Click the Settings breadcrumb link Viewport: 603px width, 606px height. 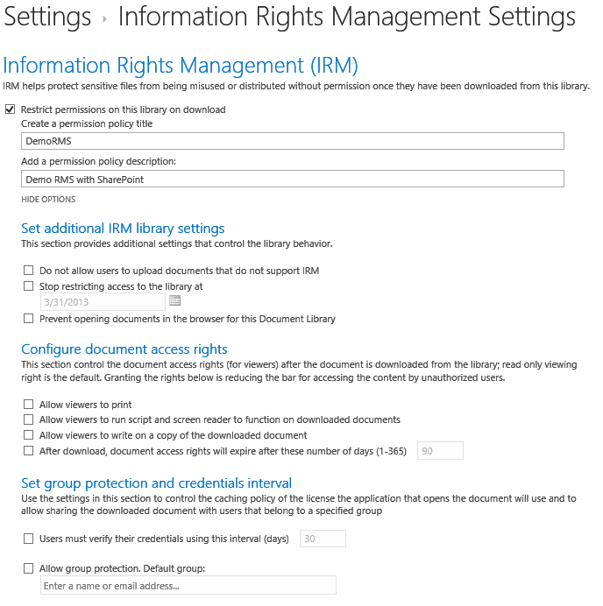pyautogui.click(x=47, y=17)
